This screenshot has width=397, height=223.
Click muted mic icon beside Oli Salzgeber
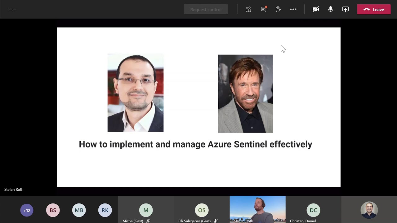click(216, 221)
